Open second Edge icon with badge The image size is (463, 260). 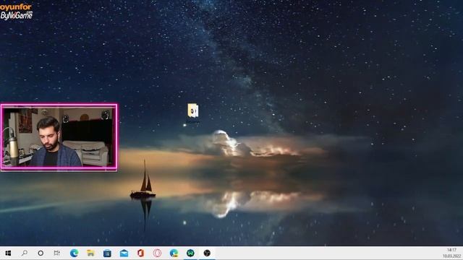174,253
